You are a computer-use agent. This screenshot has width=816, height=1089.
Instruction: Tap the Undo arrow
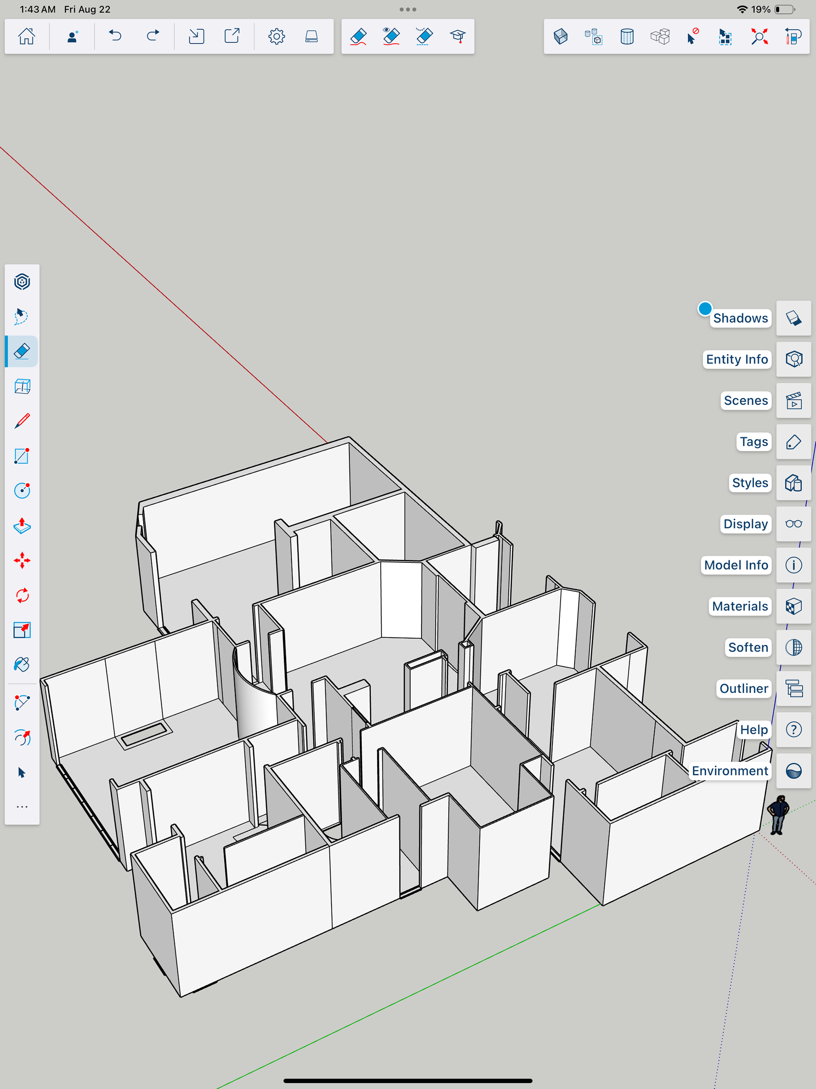pyautogui.click(x=115, y=37)
